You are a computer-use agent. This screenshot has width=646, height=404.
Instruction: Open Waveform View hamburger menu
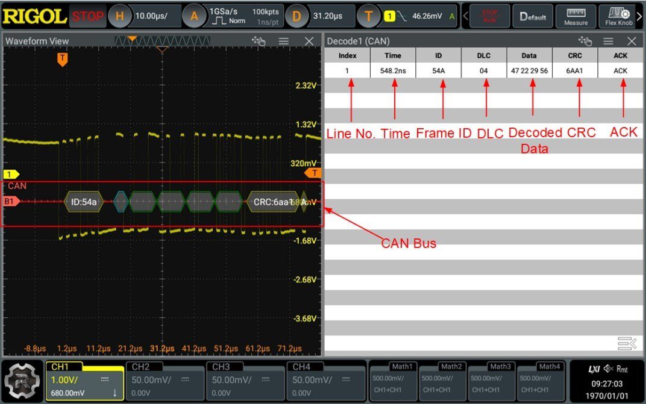(x=284, y=41)
